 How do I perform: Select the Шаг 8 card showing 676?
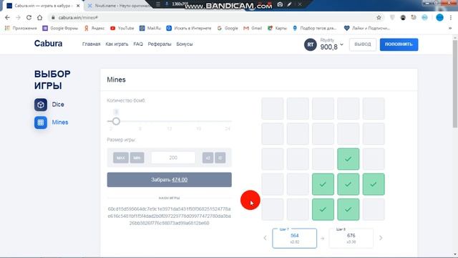[x=351, y=239]
